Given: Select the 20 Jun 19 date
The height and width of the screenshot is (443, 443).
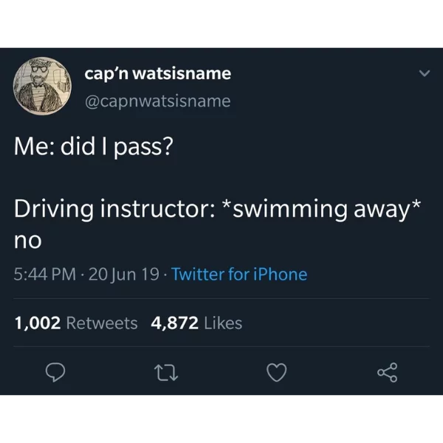Looking at the screenshot, I should pos(124,274).
